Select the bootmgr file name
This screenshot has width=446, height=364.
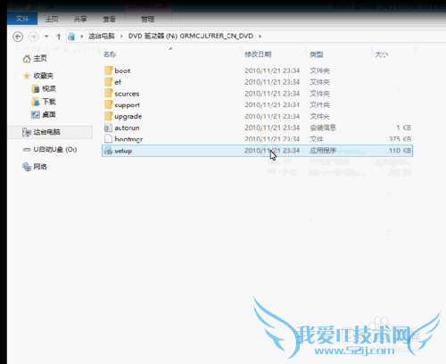coord(128,139)
